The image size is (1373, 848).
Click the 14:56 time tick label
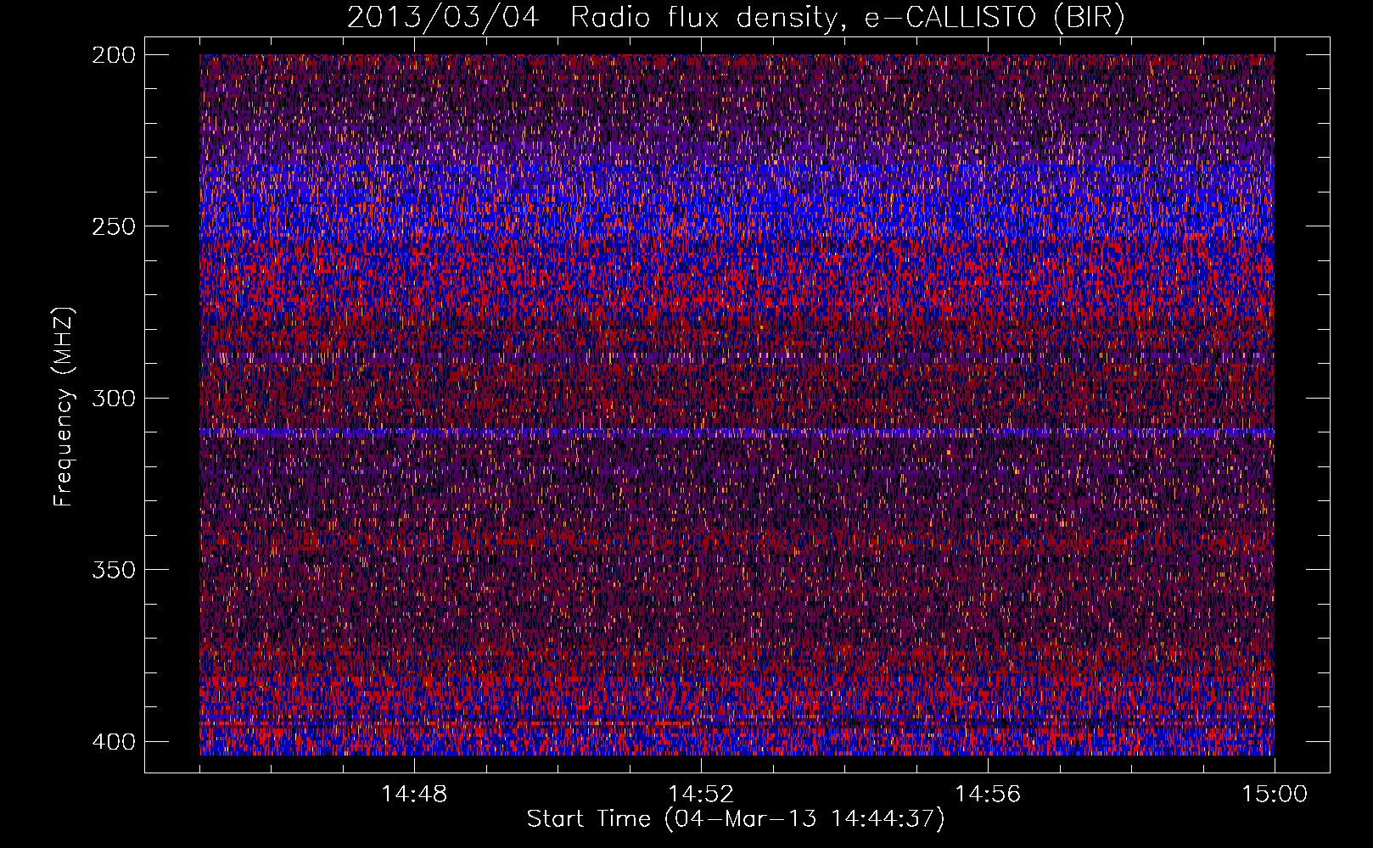click(988, 795)
